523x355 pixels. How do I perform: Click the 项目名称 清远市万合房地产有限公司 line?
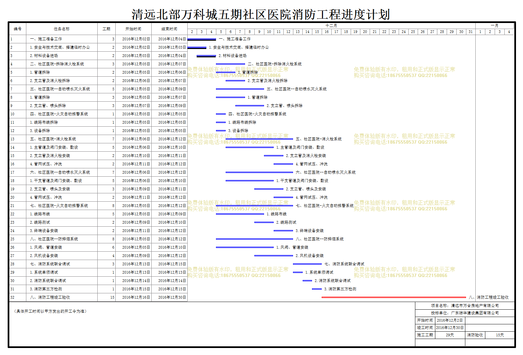465,306
